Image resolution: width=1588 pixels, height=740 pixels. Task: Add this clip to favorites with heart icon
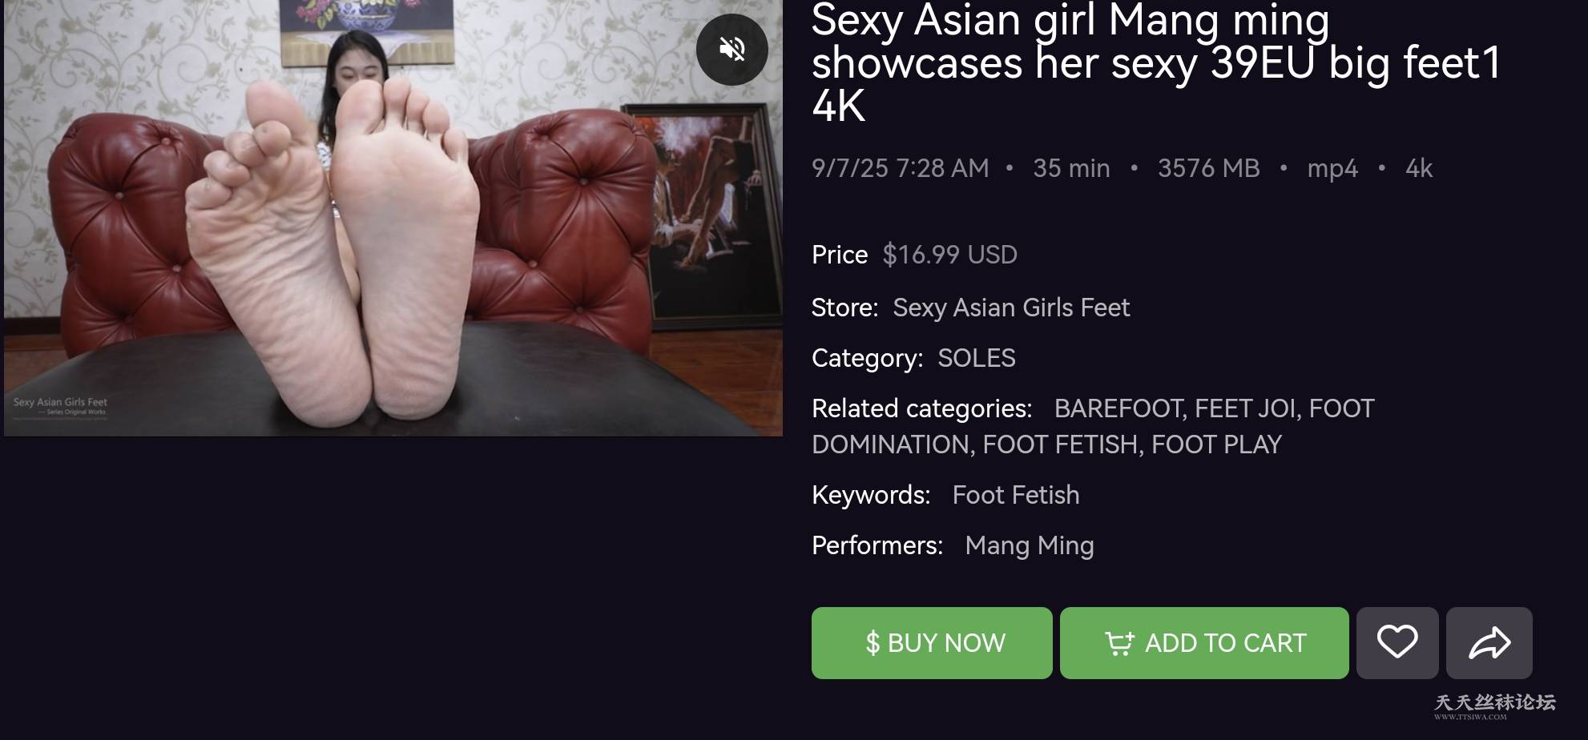click(x=1397, y=642)
